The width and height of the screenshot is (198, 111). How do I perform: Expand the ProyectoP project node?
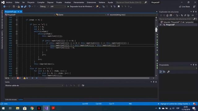point(161,25)
